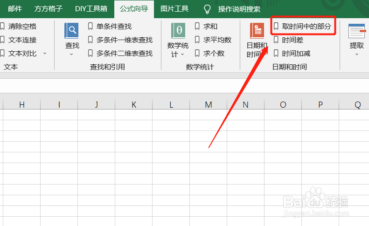Select column P header
The height and width of the screenshot is (226, 369).
[x=320, y=104]
